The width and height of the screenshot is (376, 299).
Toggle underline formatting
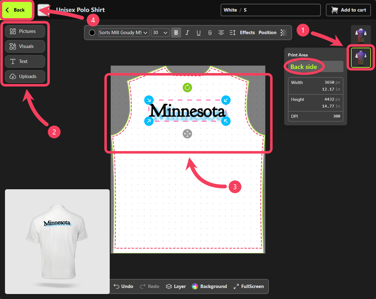click(199, 33)
